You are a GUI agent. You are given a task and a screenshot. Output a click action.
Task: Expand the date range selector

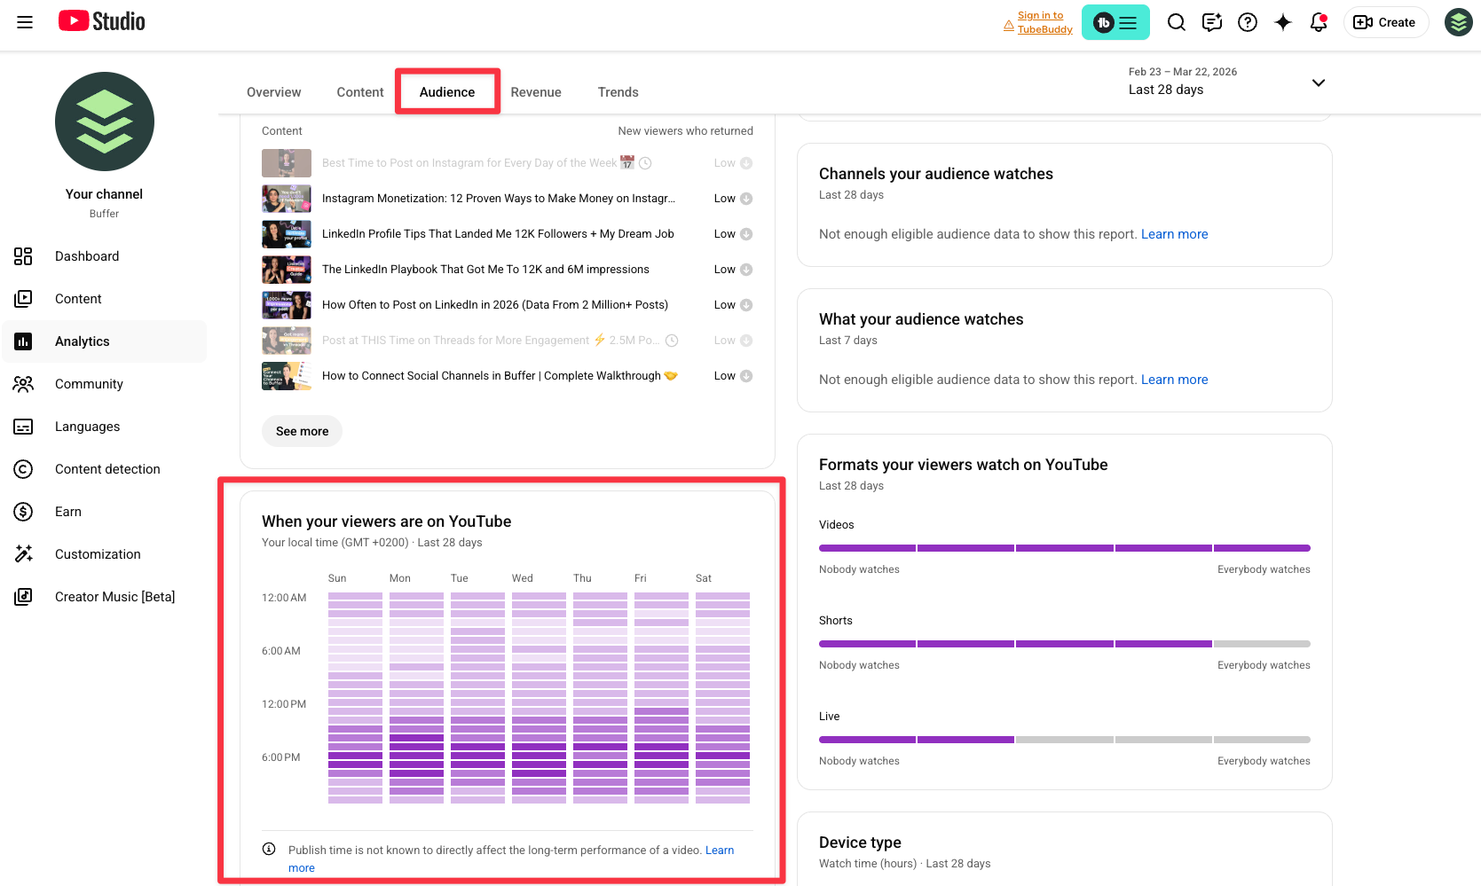(x=1319, y=82)
